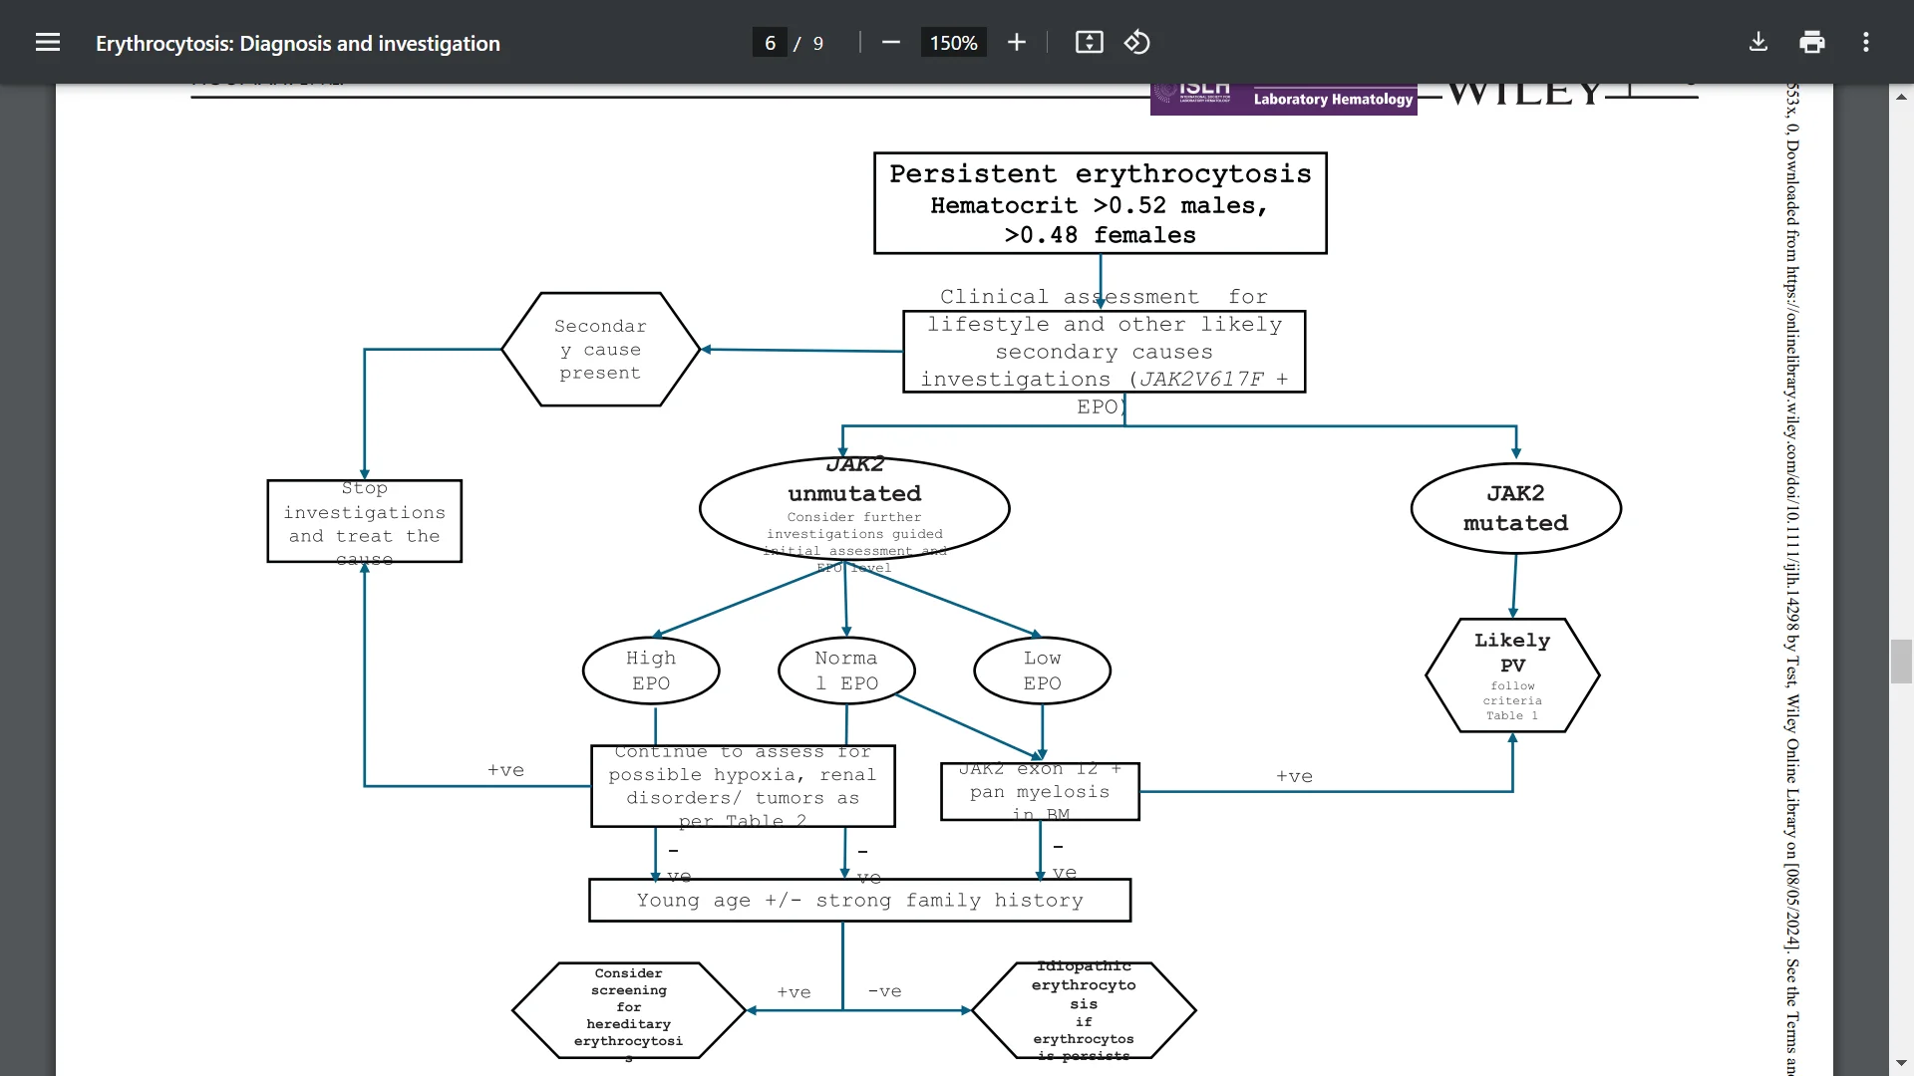Edit the current page number field
The image size is (1914, 1076).
pos(770,43)
